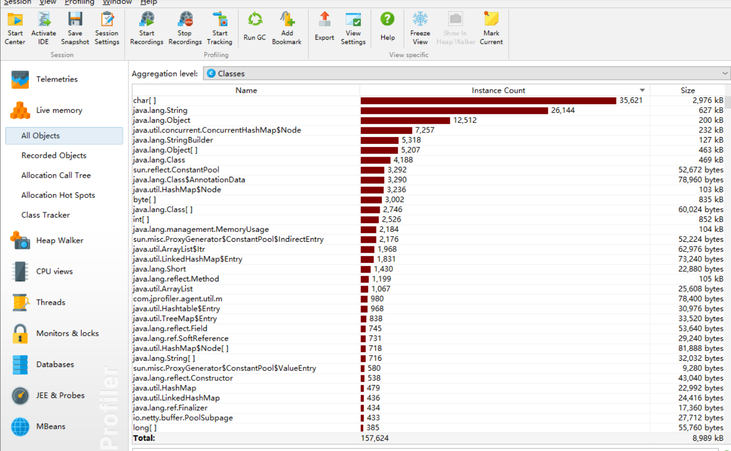The image size is (731, 451).
Task: Click the Instance Count sort arrow
Action: click(x=642, y=90)
